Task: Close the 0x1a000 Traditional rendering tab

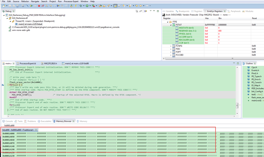Action: [36, 130]
